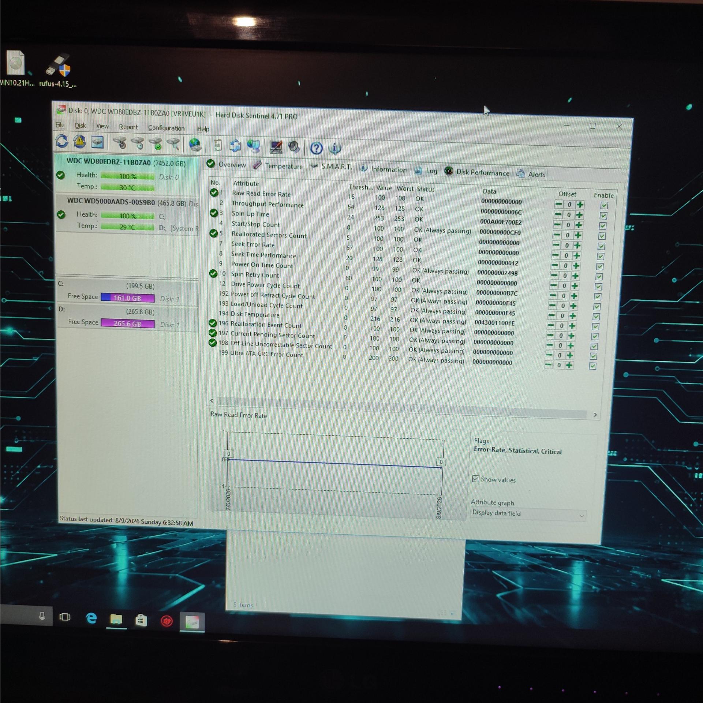Toggle Enable checkbox for Ultra ATA CRC Error Count
This screenshot has width=703, height=703.
593,366
